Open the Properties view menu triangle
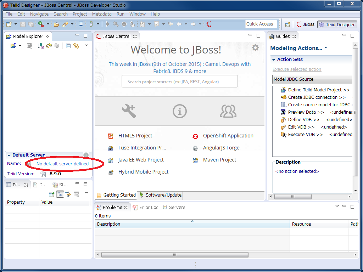The image size is (363, 272). point(86,193)
